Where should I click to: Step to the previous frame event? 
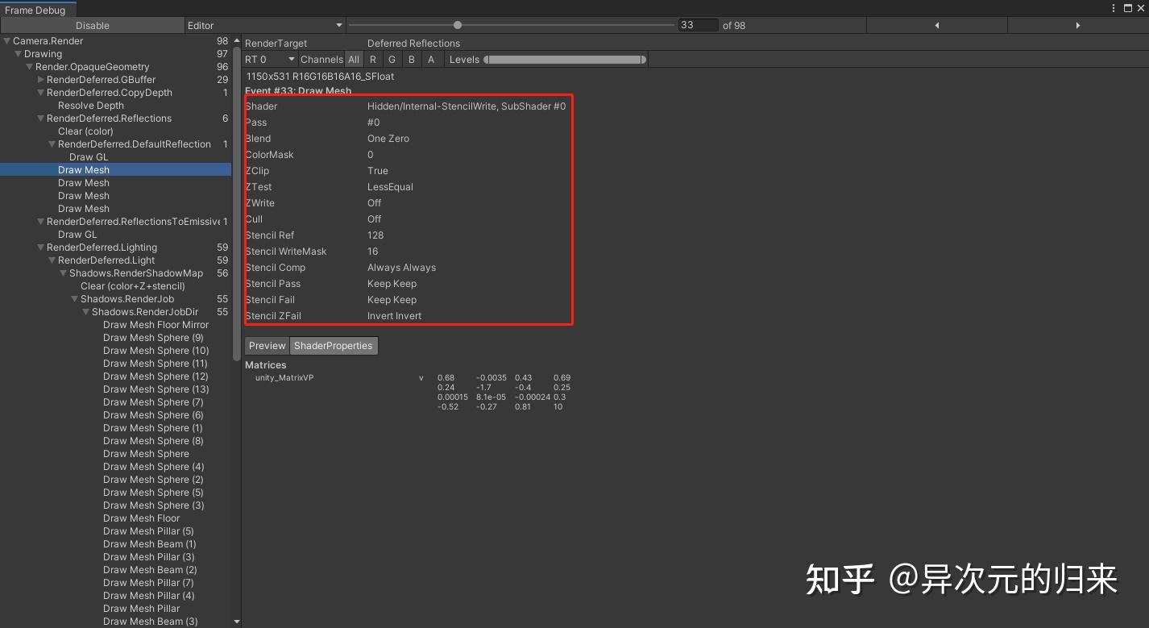(937, 25)
